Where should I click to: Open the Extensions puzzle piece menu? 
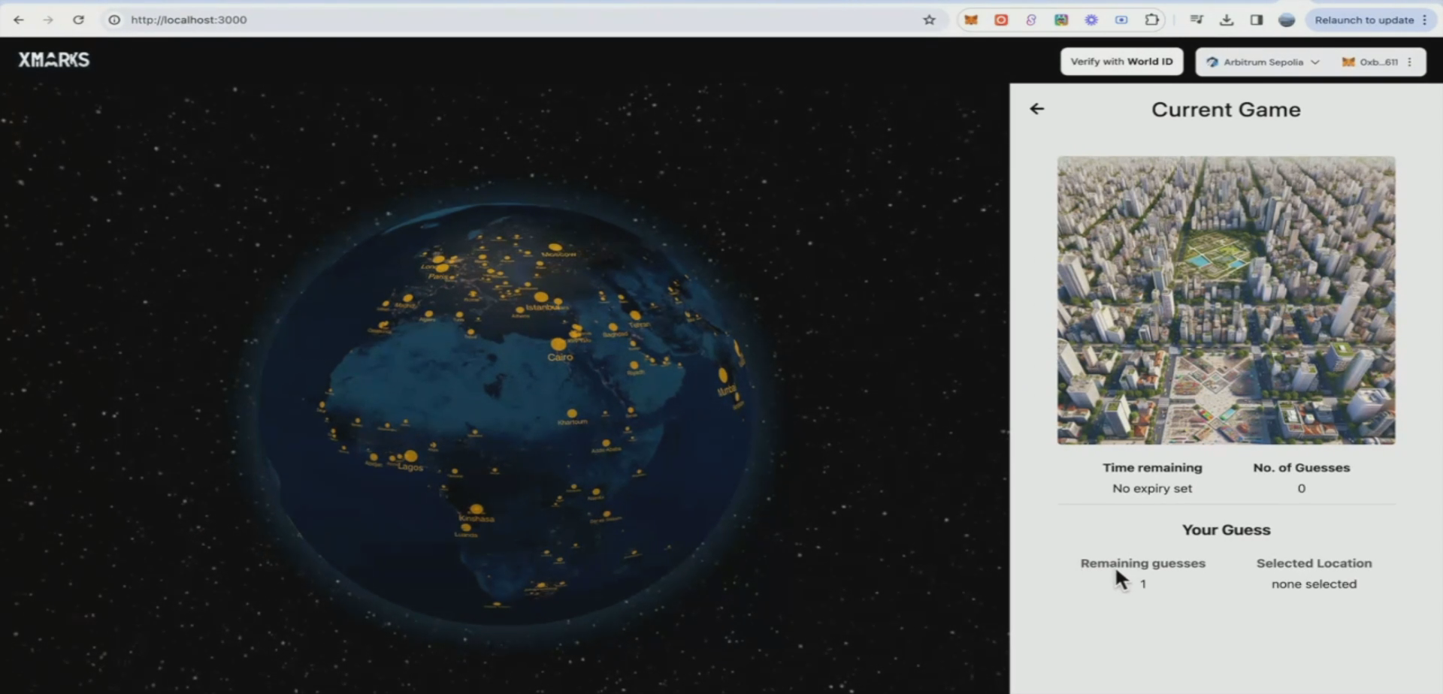[1151, 20]
